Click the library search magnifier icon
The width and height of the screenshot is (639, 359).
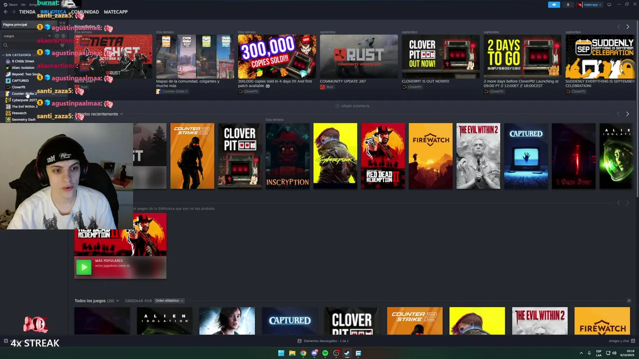tap(5, 45)
